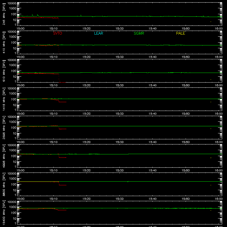Click the 100 tick on 610 MHz axis
The image size is (227, 227).
coord(13,71)
